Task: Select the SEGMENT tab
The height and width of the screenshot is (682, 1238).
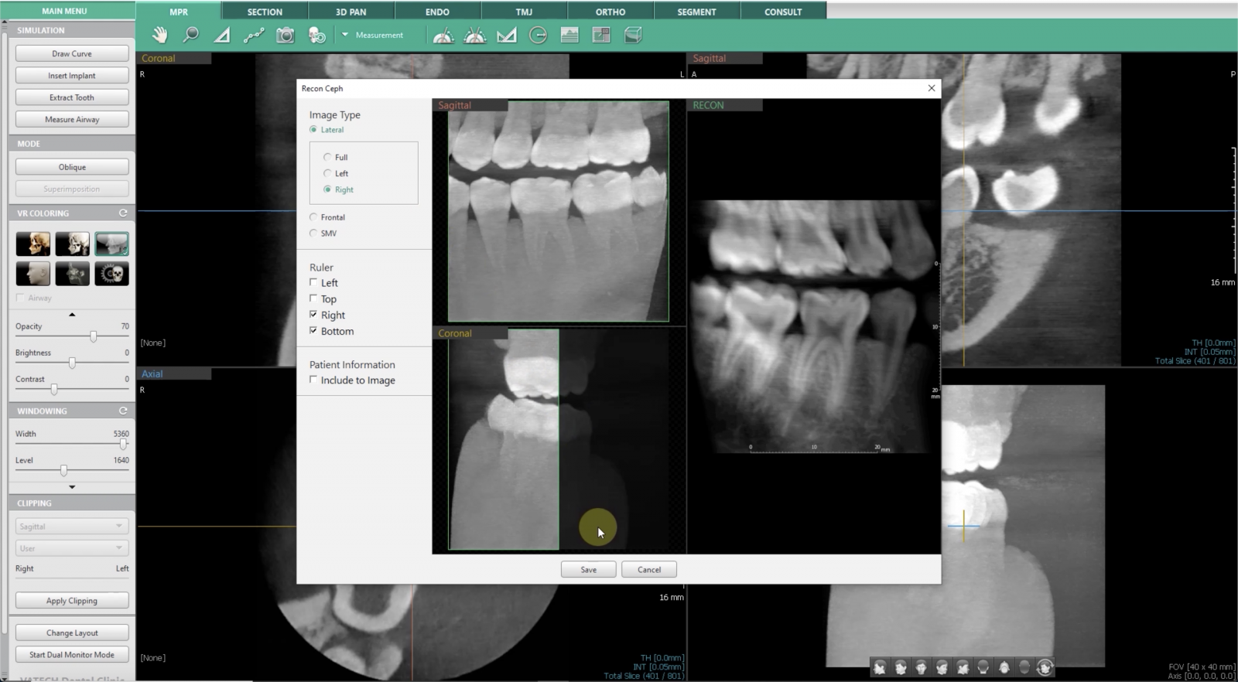Action: pyautogui.click(x=696, y=12)
